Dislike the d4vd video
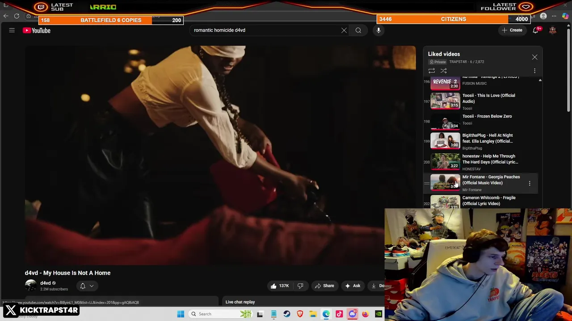 tap(300, 286)
